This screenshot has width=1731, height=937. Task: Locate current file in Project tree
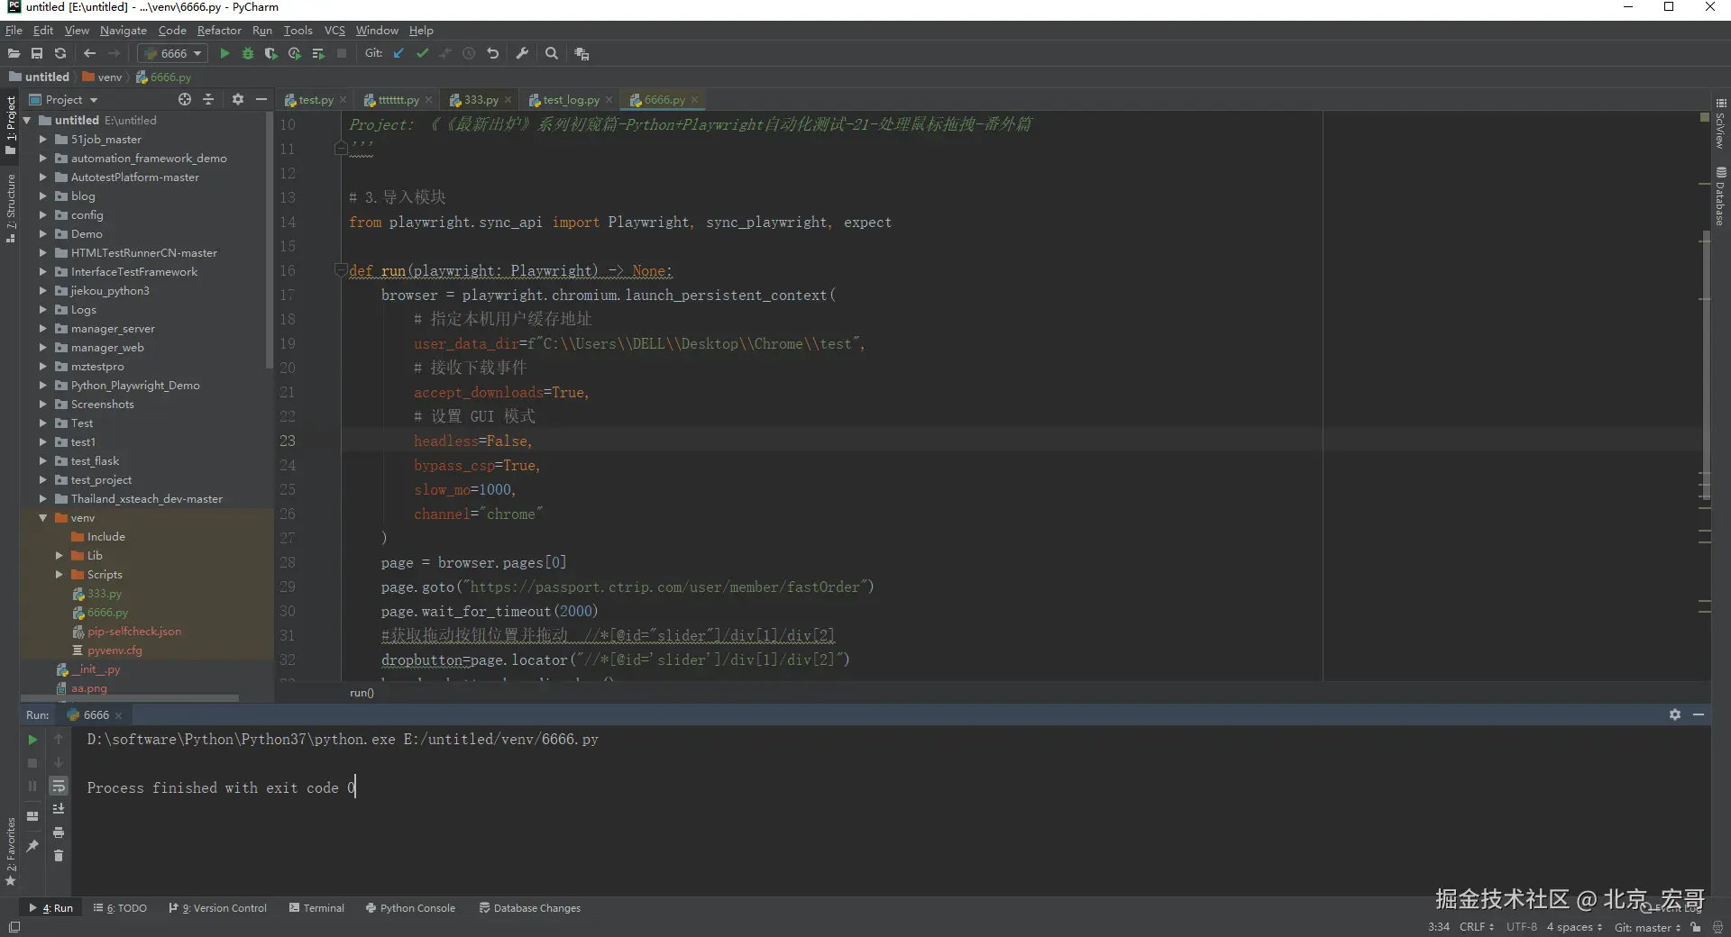185,100
